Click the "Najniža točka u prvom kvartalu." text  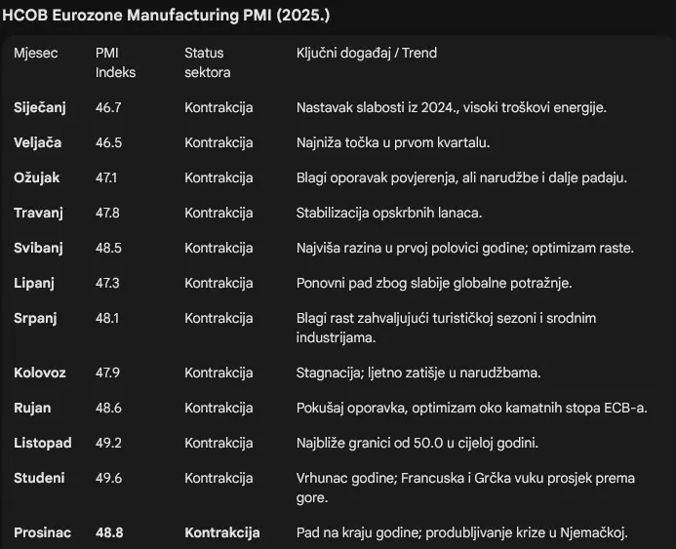click(392, 142)
